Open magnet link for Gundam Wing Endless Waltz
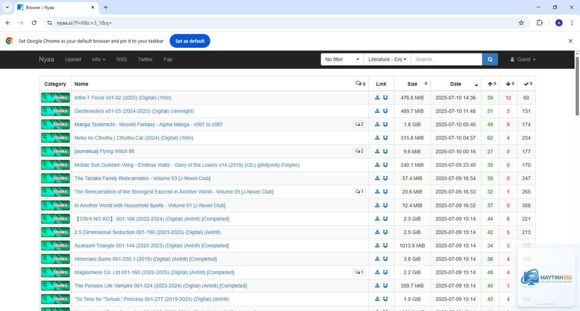580x311 pixels. click(386, 165)
